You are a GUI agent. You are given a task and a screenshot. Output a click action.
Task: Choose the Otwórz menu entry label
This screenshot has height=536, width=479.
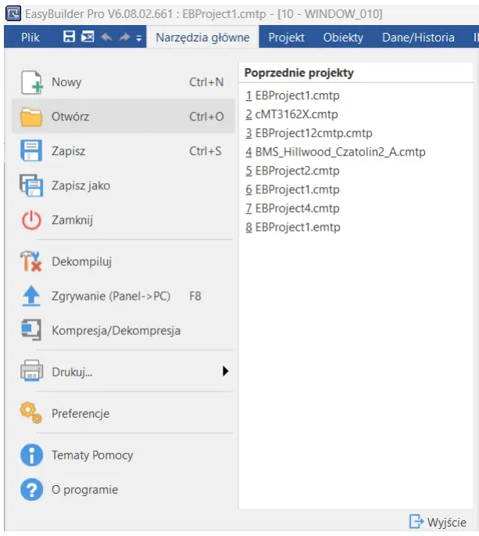point(70,117)
